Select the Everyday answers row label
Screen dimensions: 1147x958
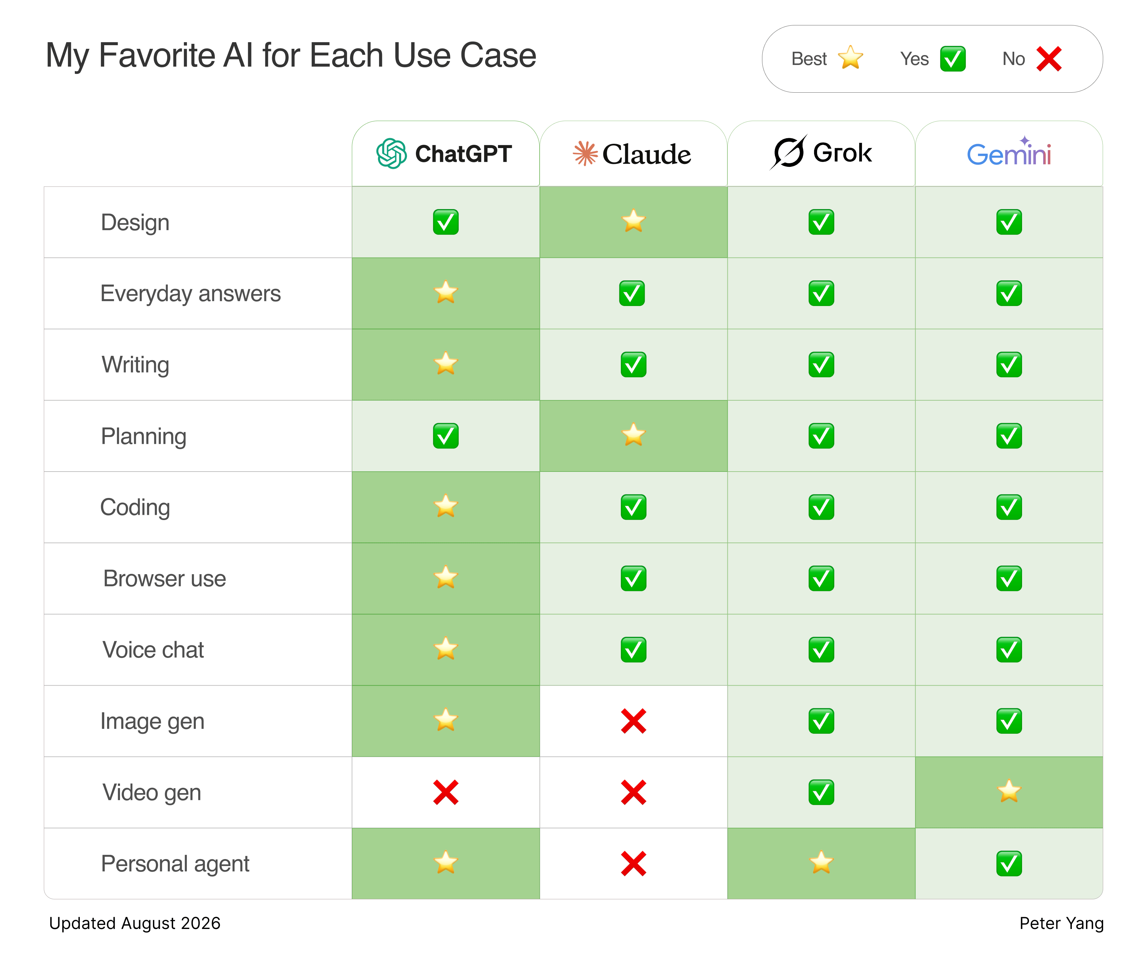[191, 294]
